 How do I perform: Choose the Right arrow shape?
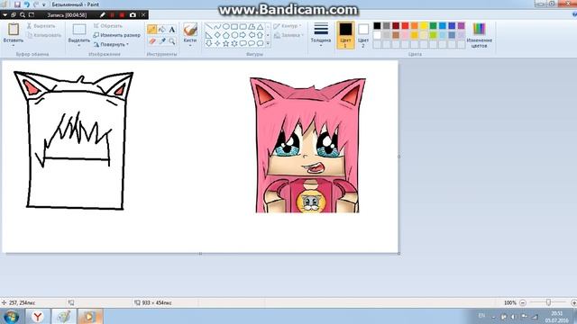(243, 35)
